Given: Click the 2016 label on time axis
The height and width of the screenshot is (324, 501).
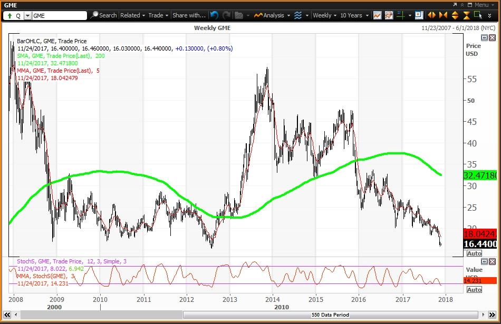Looking at the screenshot, I should point(359,299).
